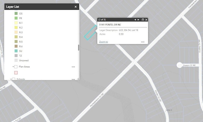Enable the Schools layer checkbox
The width and height of the screenshot is (203, 122).
[14, 79]
